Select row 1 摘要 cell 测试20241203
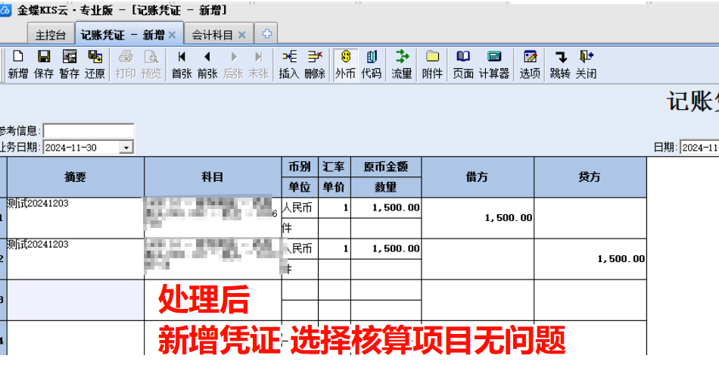Screen dimensions: 719x365 click(76, 218)
